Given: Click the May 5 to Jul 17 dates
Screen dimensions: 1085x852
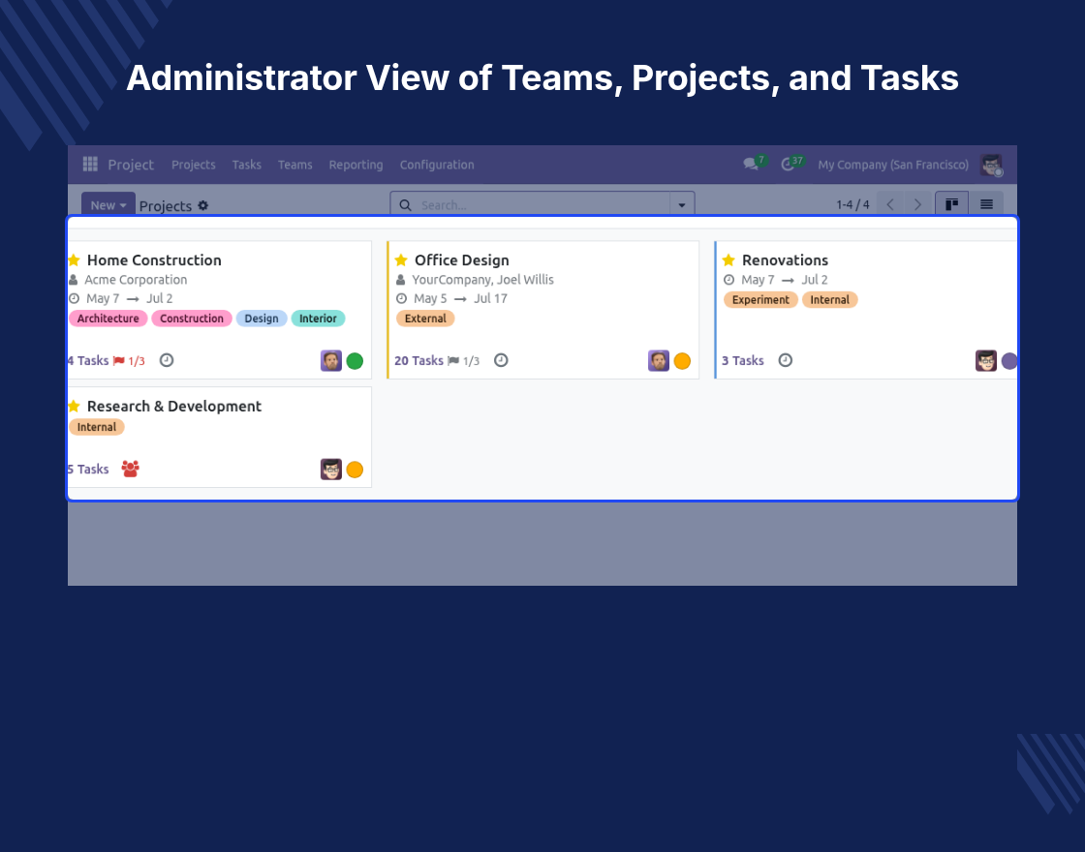Looking at the screenshot, I should point(460,299).
